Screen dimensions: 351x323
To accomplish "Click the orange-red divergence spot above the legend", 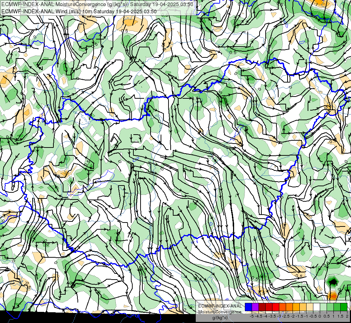I will tap(333, 296).
